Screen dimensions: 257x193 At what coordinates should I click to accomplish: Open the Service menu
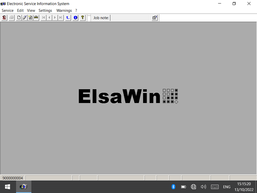(x=7, y=11)
